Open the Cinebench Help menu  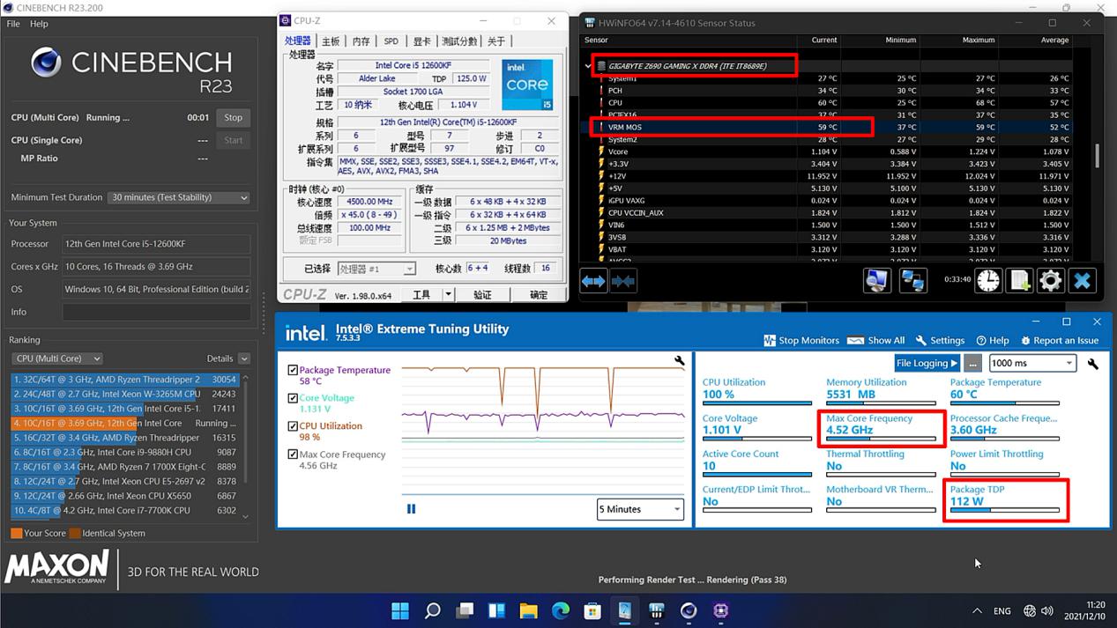click(39, 24)
